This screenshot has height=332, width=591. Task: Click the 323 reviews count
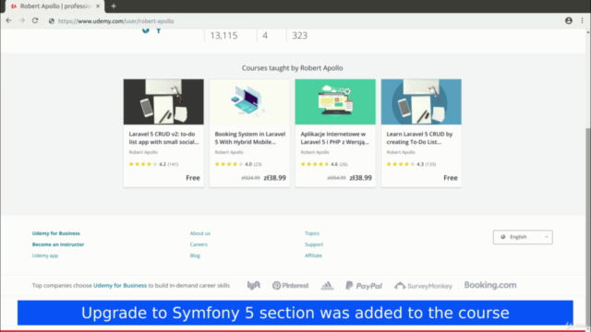(x=299, y=35)
